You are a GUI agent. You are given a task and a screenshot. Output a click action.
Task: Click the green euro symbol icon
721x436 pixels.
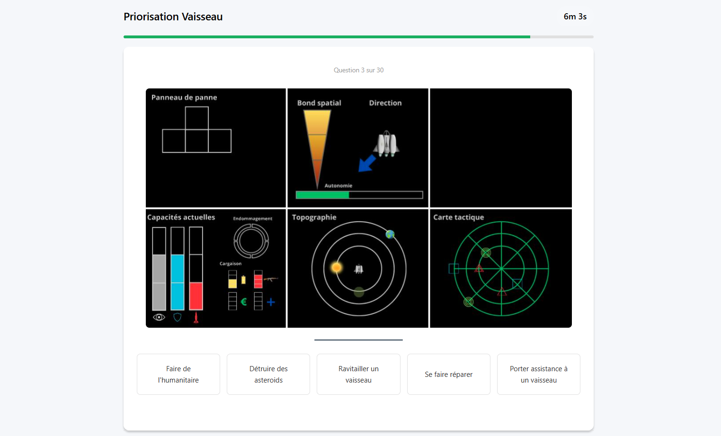244,302
